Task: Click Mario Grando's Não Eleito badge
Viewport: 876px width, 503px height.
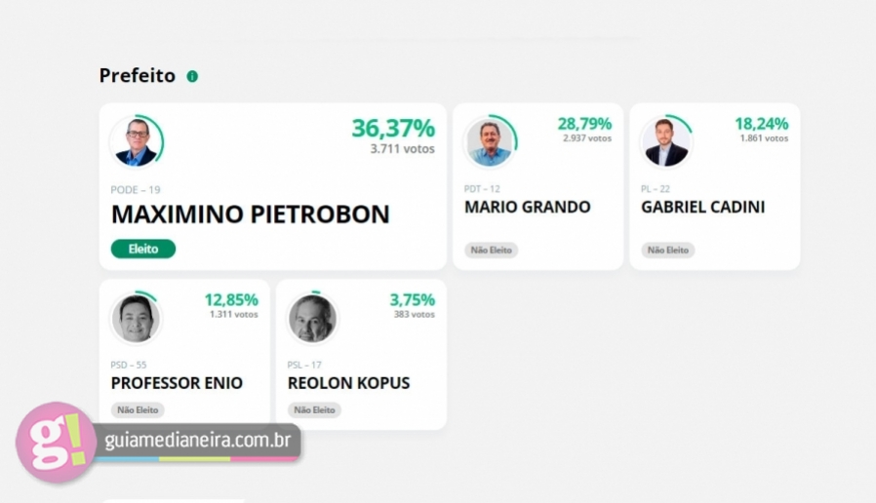Action: tap(491, 251)
